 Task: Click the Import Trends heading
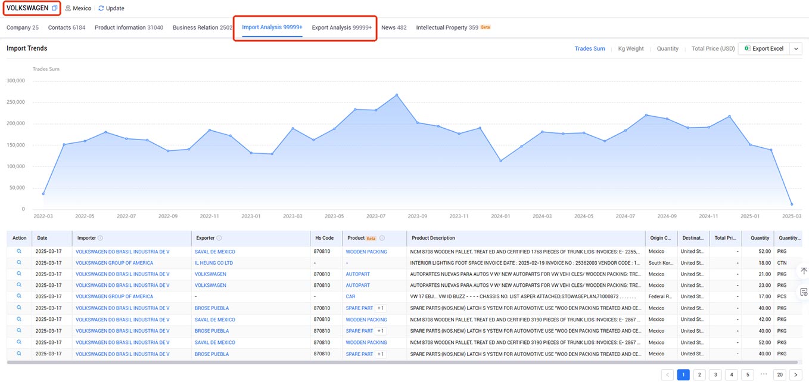[27, 48]
